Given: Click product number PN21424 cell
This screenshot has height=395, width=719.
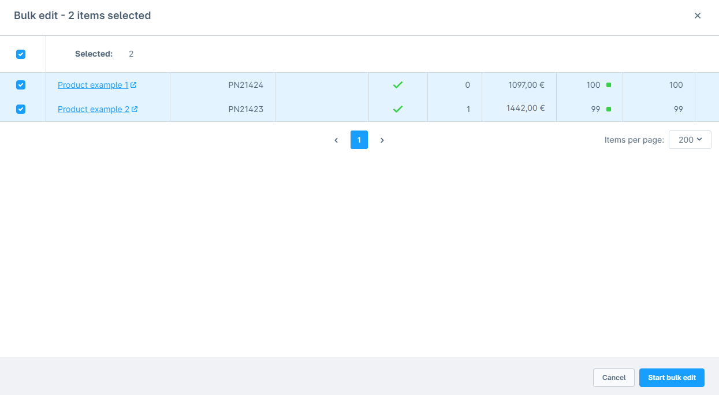Looking at the screenshot, I should [245, 85].
